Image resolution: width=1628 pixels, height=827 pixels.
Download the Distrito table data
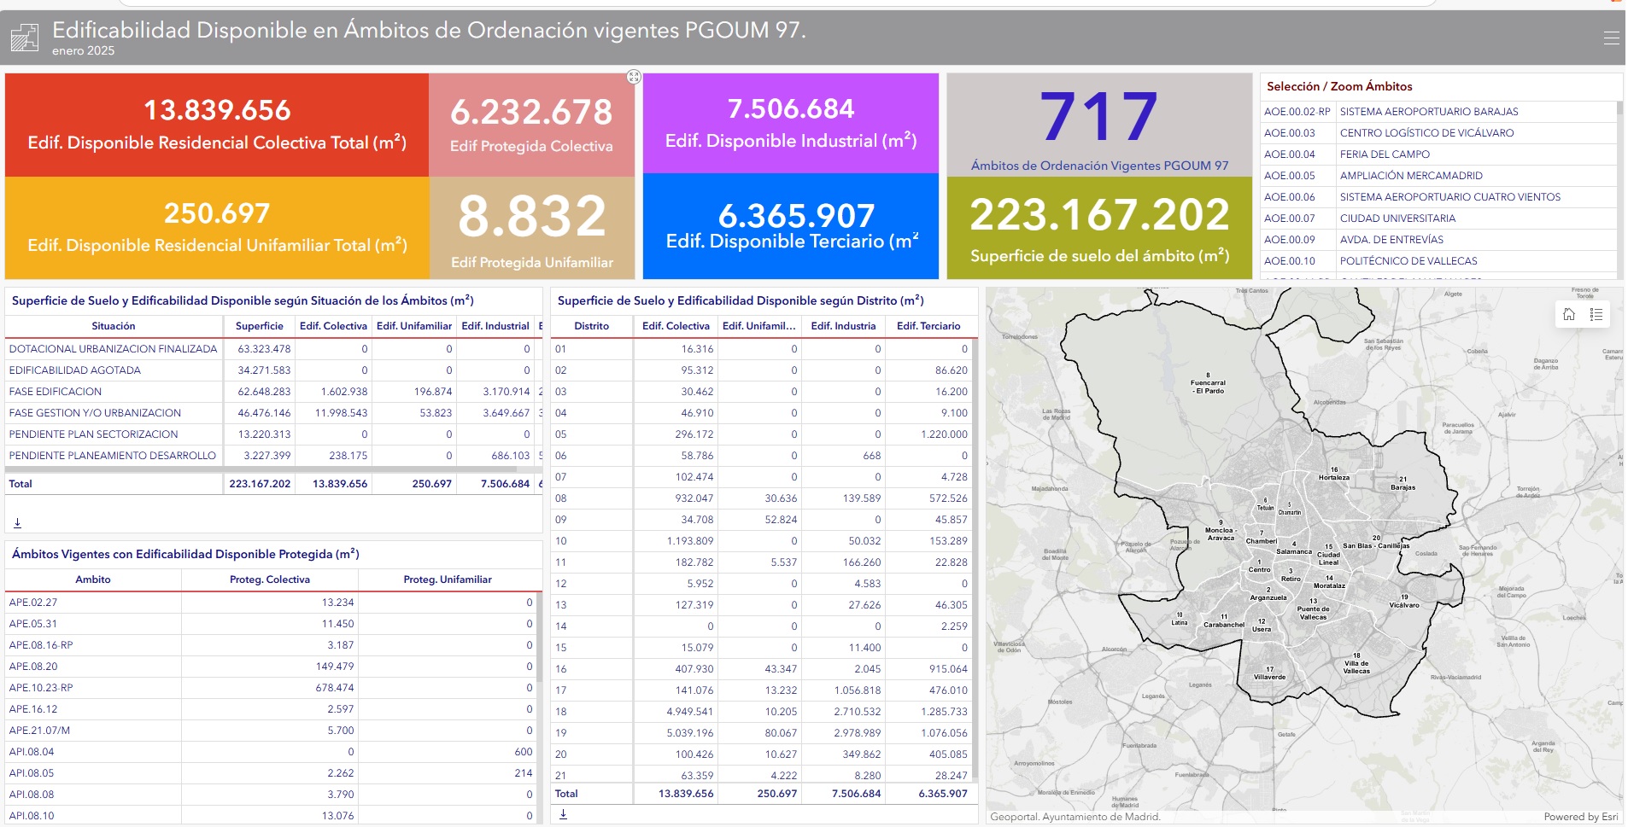[x=563, y=813]
